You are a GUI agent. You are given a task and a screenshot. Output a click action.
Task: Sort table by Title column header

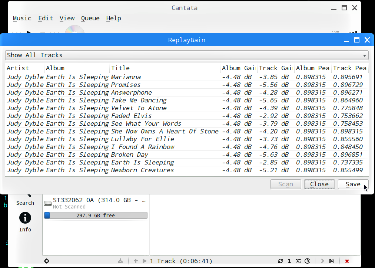[165, 68]
